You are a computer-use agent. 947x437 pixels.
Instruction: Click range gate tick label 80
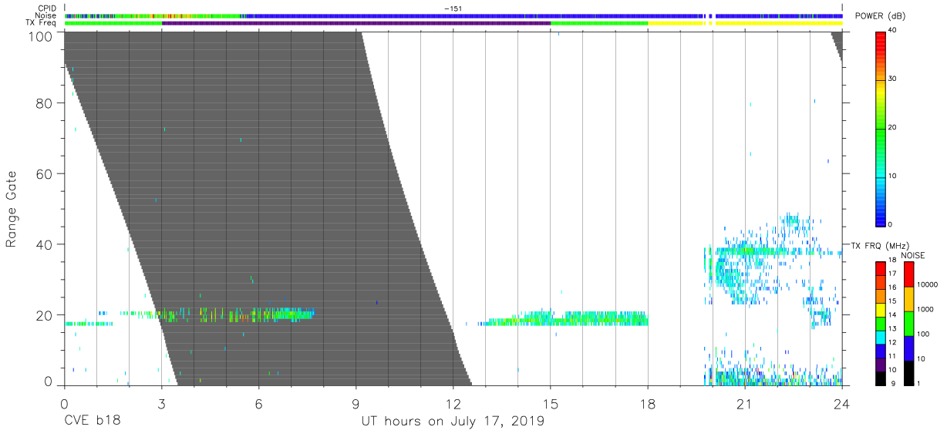(44, 103)
